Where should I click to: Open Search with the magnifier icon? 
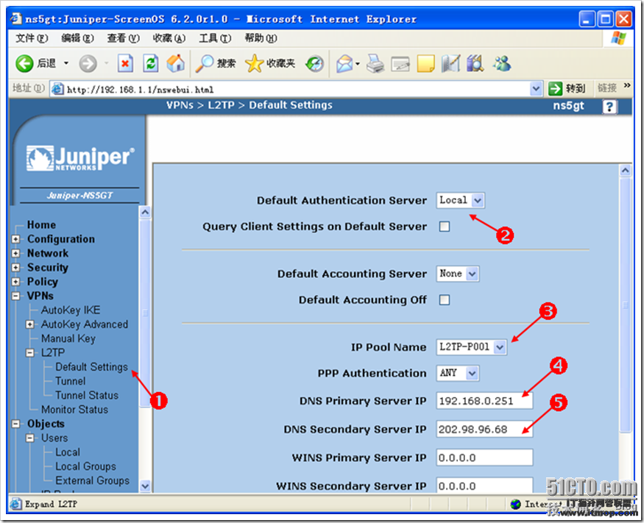204,64
